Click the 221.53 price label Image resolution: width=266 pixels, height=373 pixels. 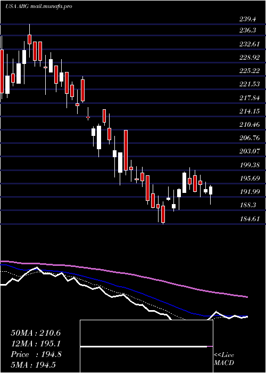click(249, 84)
